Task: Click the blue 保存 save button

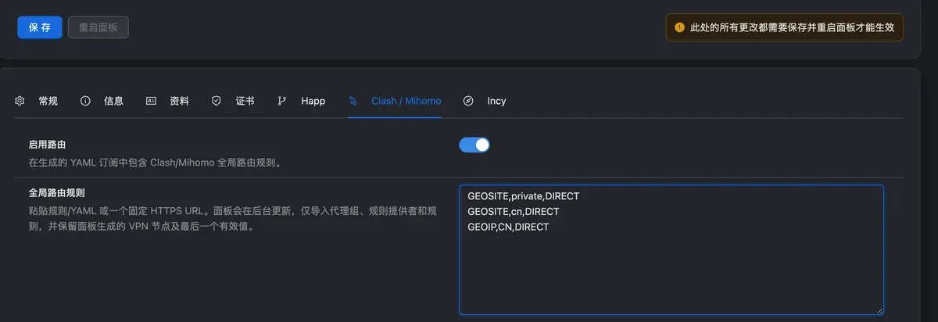Action: [x=40, y=27]
